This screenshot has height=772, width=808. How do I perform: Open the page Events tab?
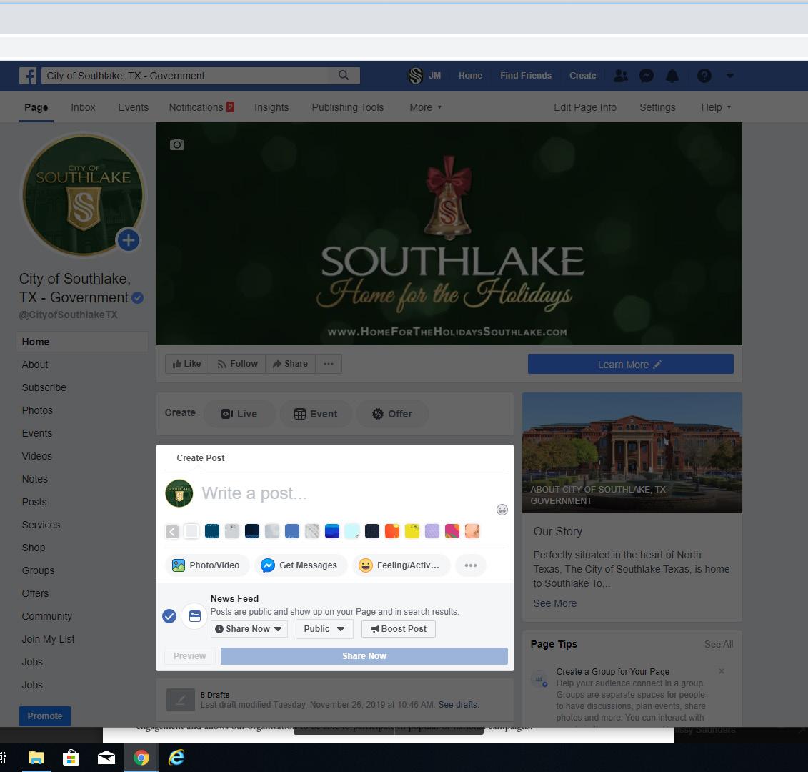(x=133, y=107)
